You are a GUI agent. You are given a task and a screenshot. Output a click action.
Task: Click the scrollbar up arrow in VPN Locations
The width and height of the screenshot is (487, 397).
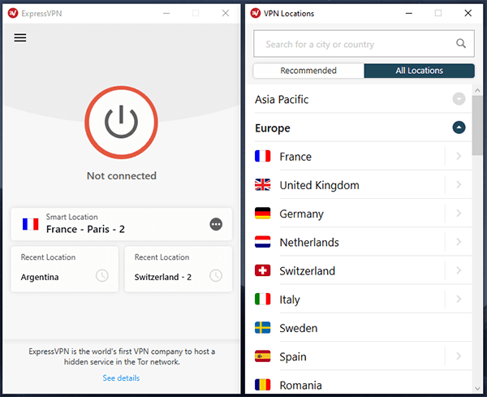click(477, 90)
